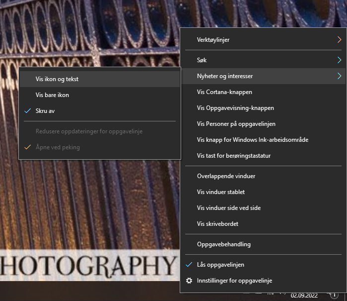Select the checked Skru av option
Screen dimensions: 347x301
tap(100, 111)
